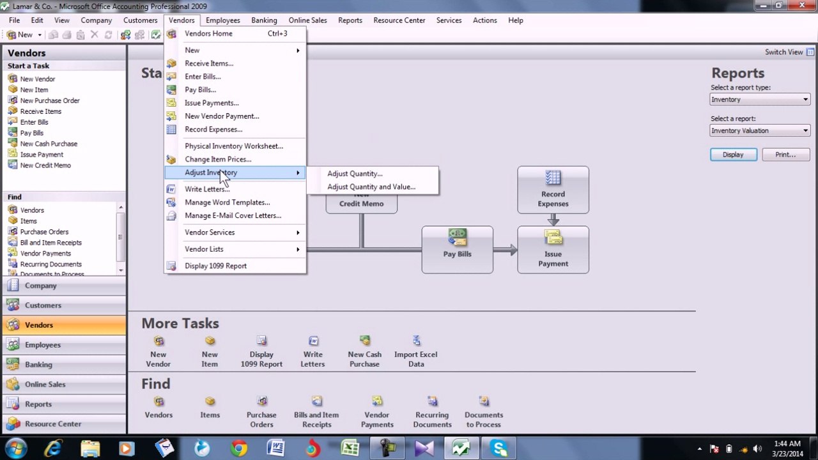Click Bill and Item Receipts in sidebar Find
This screenshot has width=818, height=460.
(50, 243)
